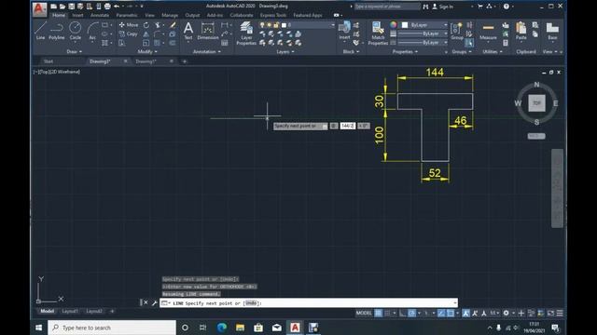Click in the command line input
This screenshot has width=597, height=335.
click(x=309, y=302)
